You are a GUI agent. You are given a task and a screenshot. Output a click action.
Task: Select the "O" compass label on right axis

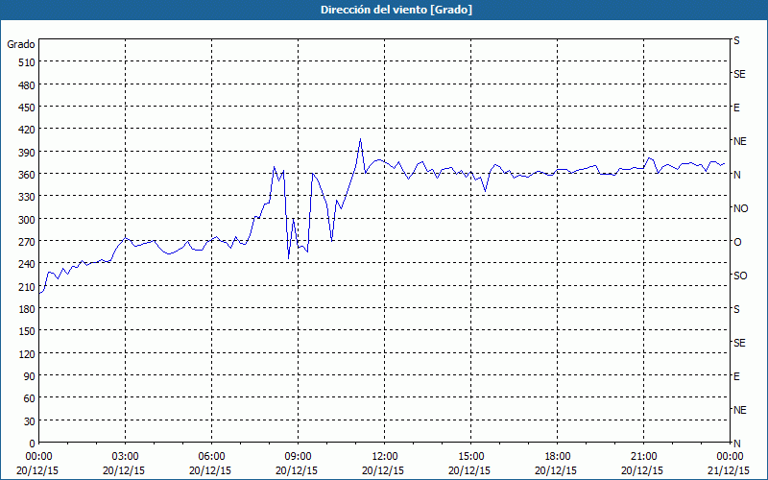pos(737,242)
